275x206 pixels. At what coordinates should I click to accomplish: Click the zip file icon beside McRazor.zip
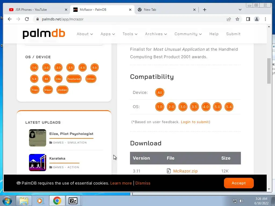(169, 171)
